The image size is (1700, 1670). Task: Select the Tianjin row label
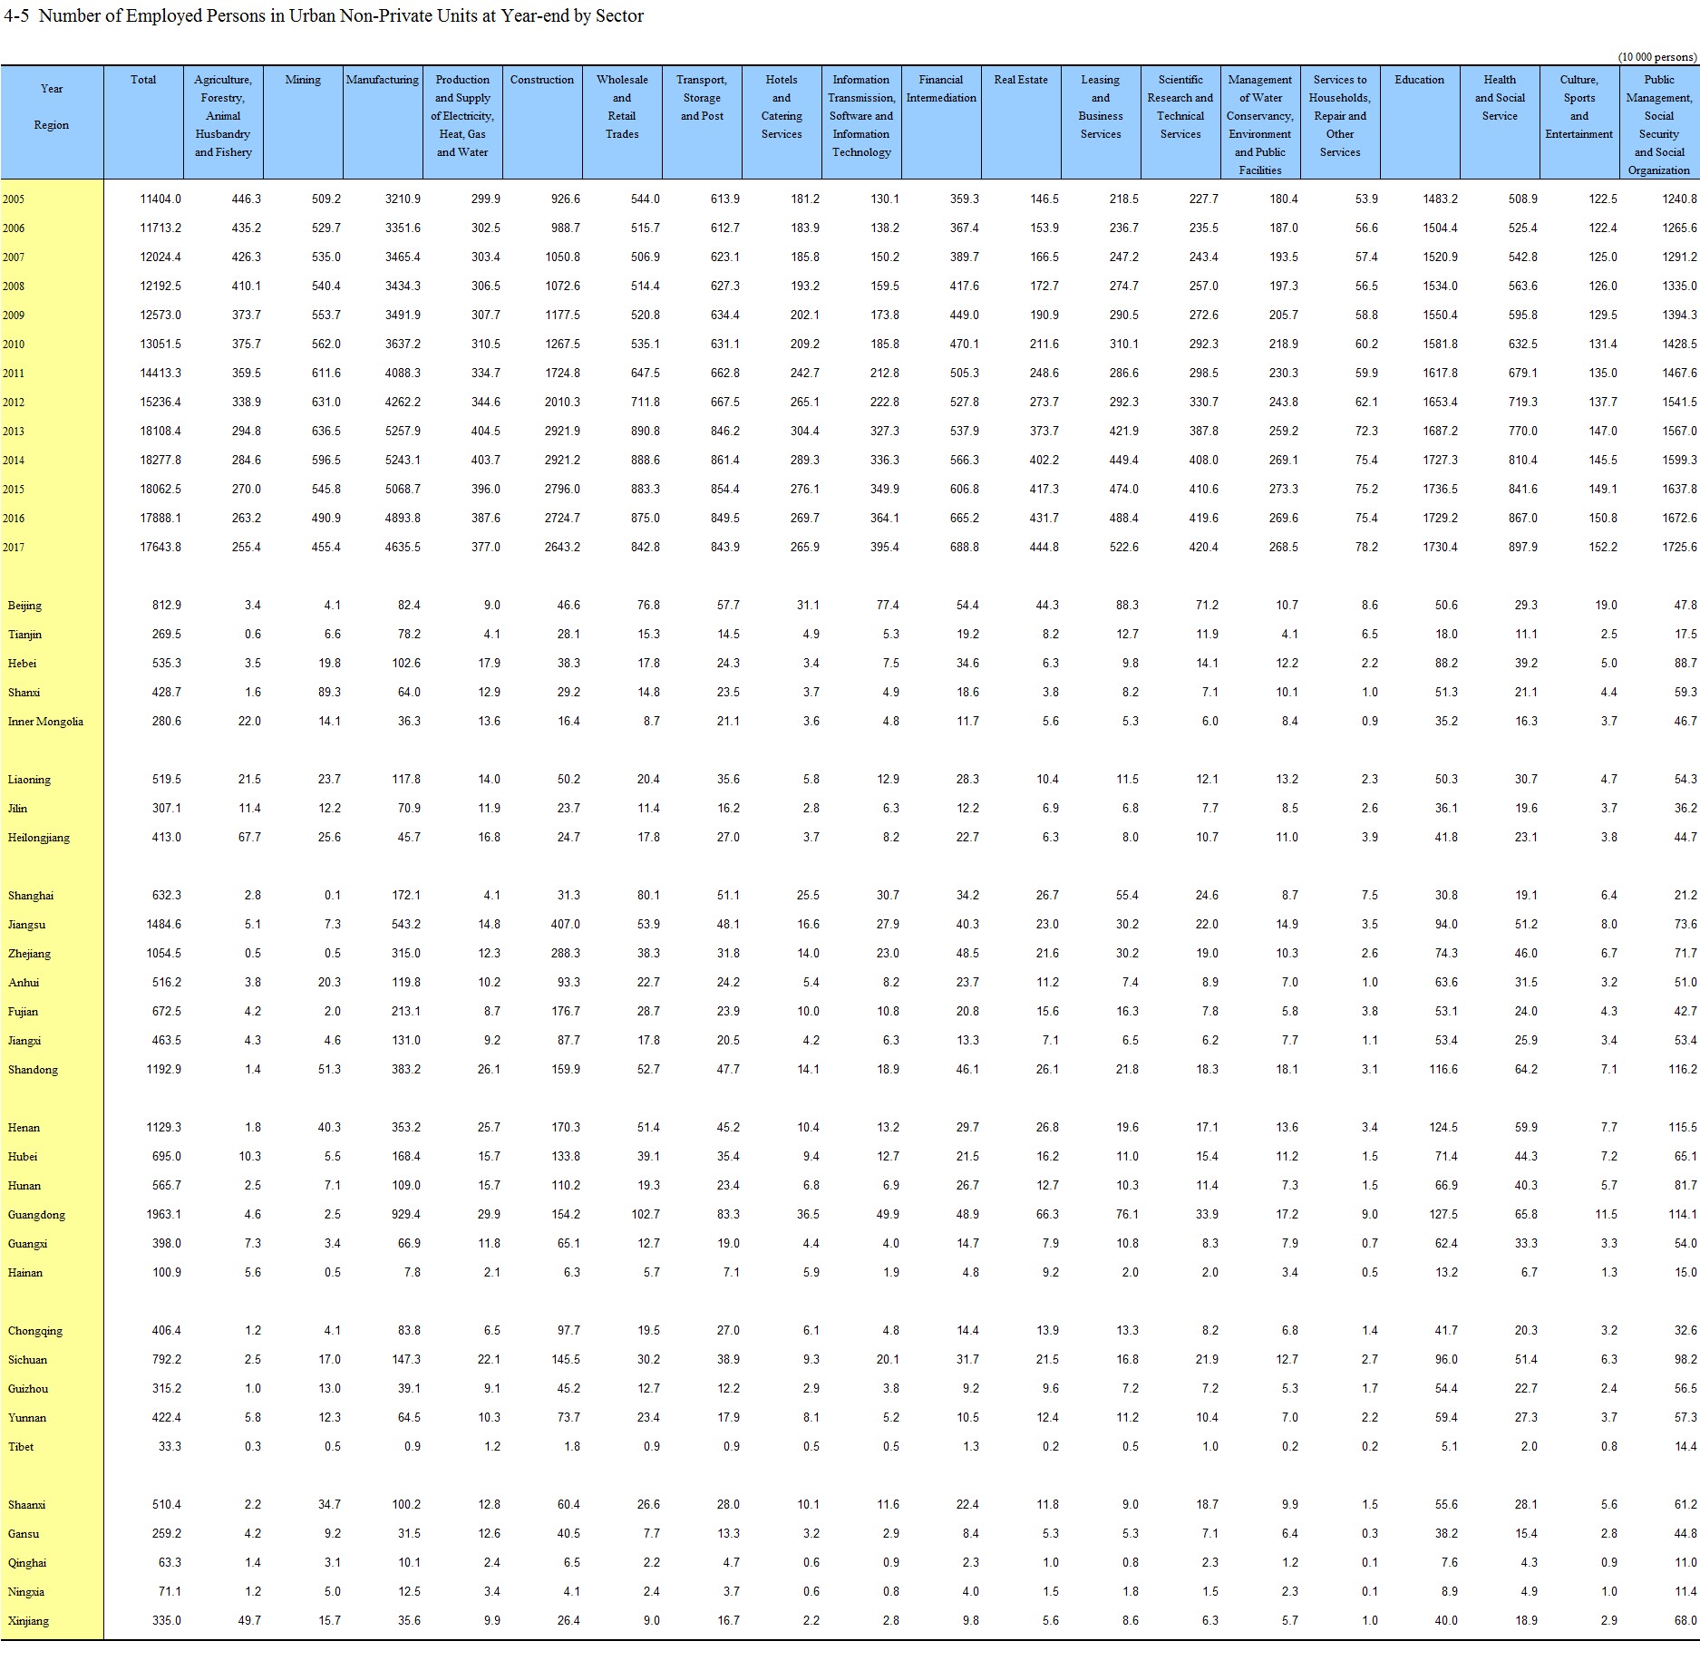24,635
